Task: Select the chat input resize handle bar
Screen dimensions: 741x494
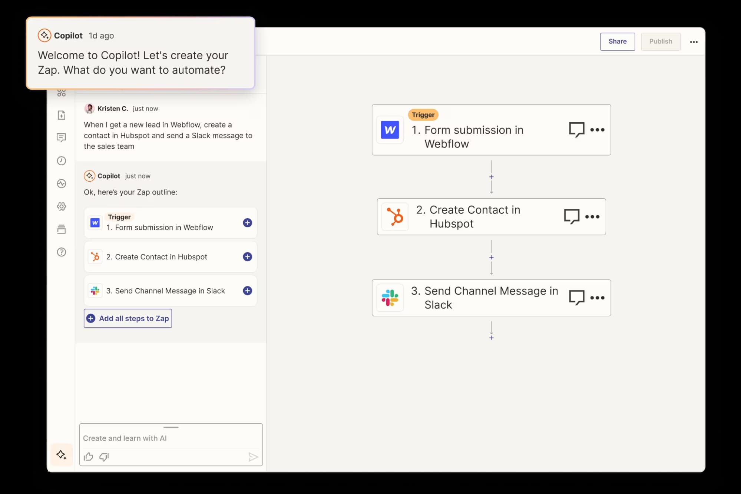Action: coord(171,427)
